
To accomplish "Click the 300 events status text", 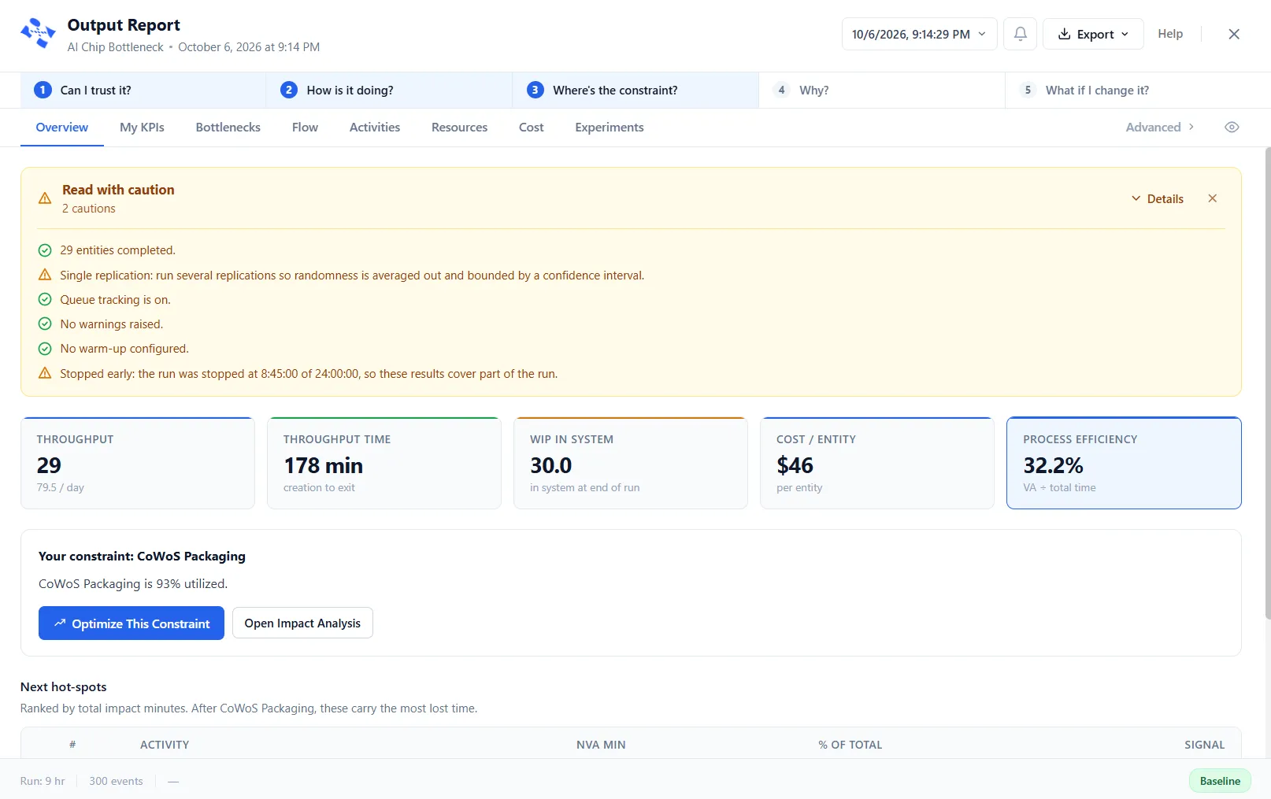I will pos(116,781).
